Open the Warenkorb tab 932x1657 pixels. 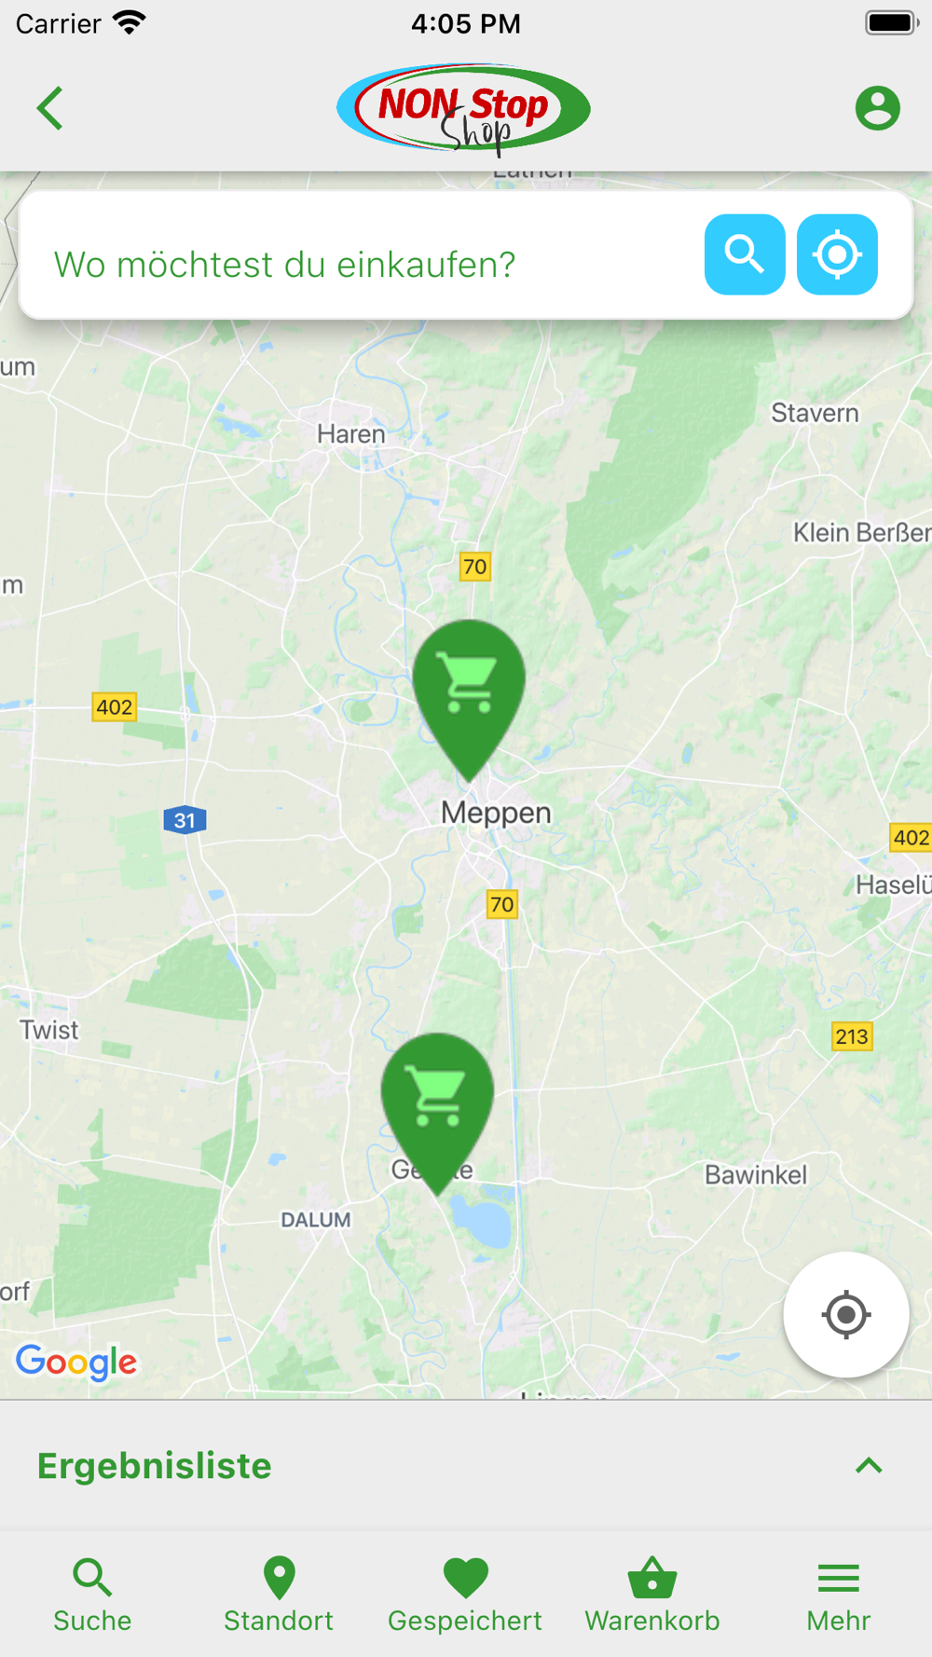(x=652, y=1595)
